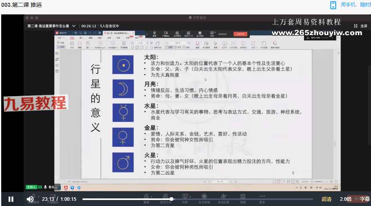This screenshot has width=371, height=206.
Task: Mute the video with the speaker icon
Action: (x=30, y=199)
